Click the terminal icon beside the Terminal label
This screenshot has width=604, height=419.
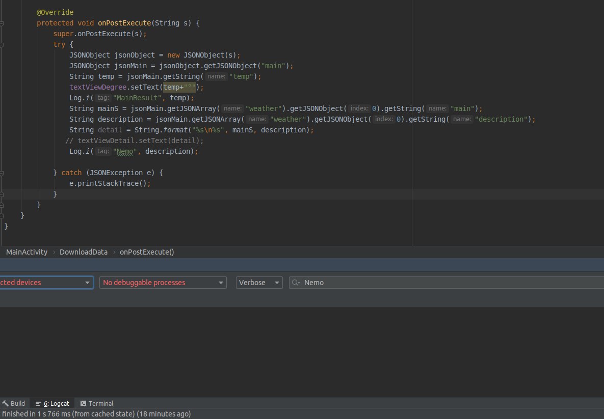click(x=83, y=403)
